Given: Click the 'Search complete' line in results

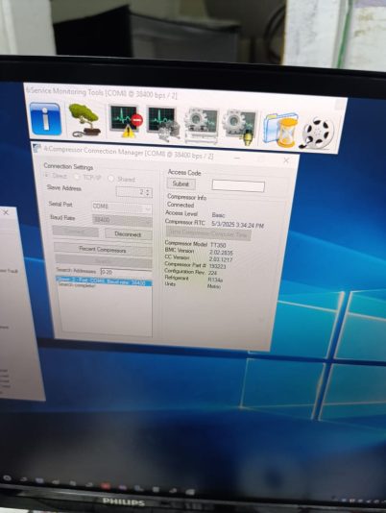Looking at the screenshot, I should [77, 285].
